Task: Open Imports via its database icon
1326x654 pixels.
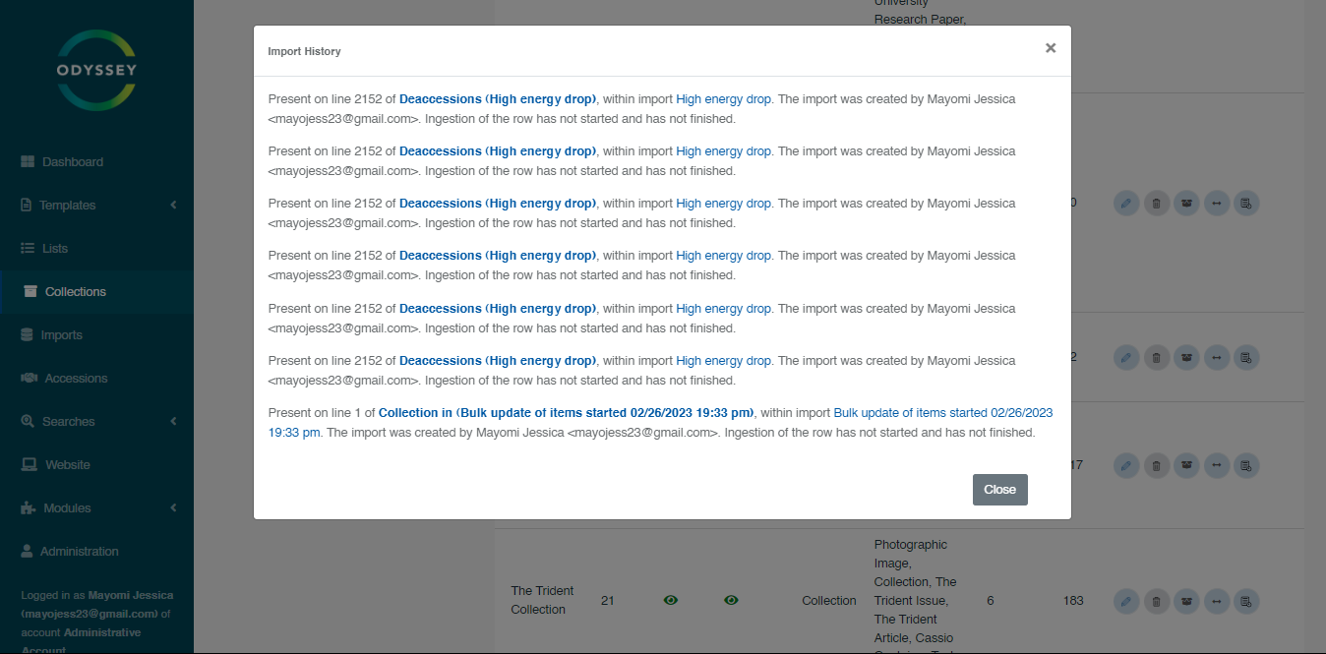Action: [27, 335]
